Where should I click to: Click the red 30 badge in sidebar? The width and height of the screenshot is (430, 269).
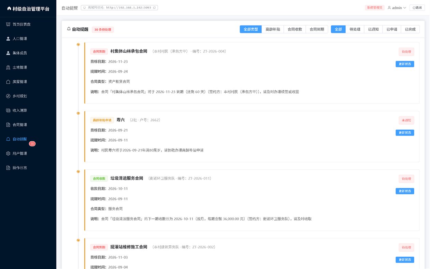click(32, 144)
